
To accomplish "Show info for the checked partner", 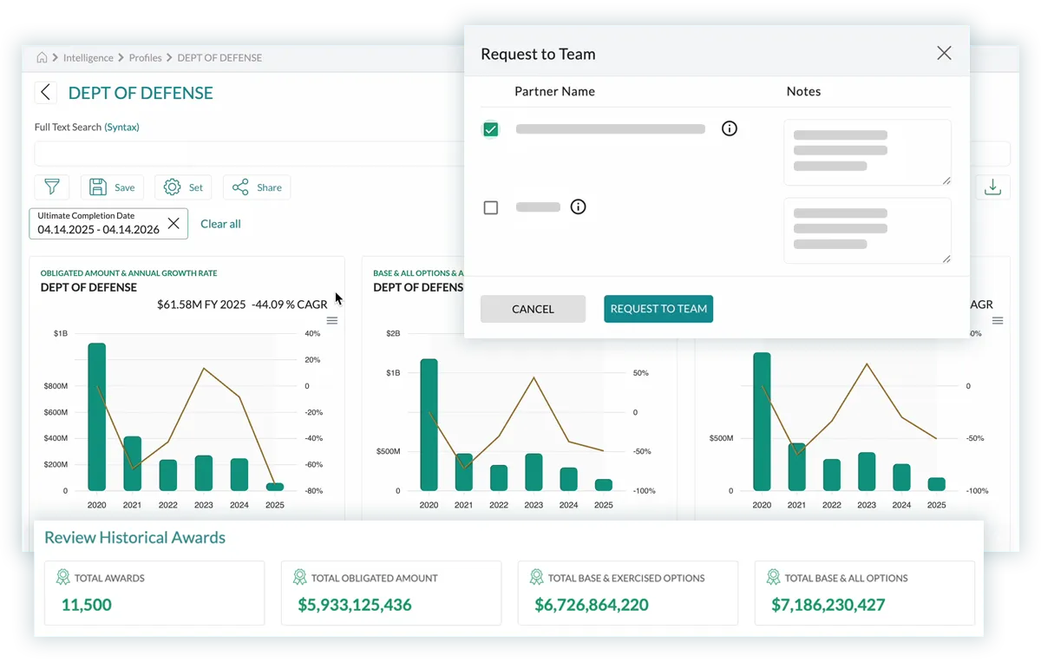I will pos(730,128).
